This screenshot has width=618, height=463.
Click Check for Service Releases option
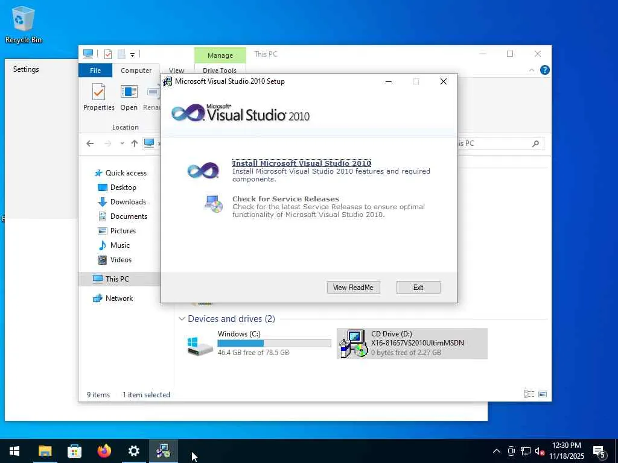coord(285,199)
